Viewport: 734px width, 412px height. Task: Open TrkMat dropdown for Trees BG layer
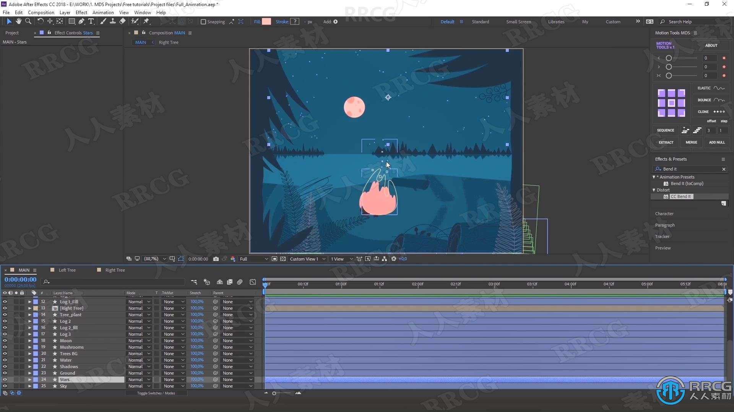[x=174, y=354]
